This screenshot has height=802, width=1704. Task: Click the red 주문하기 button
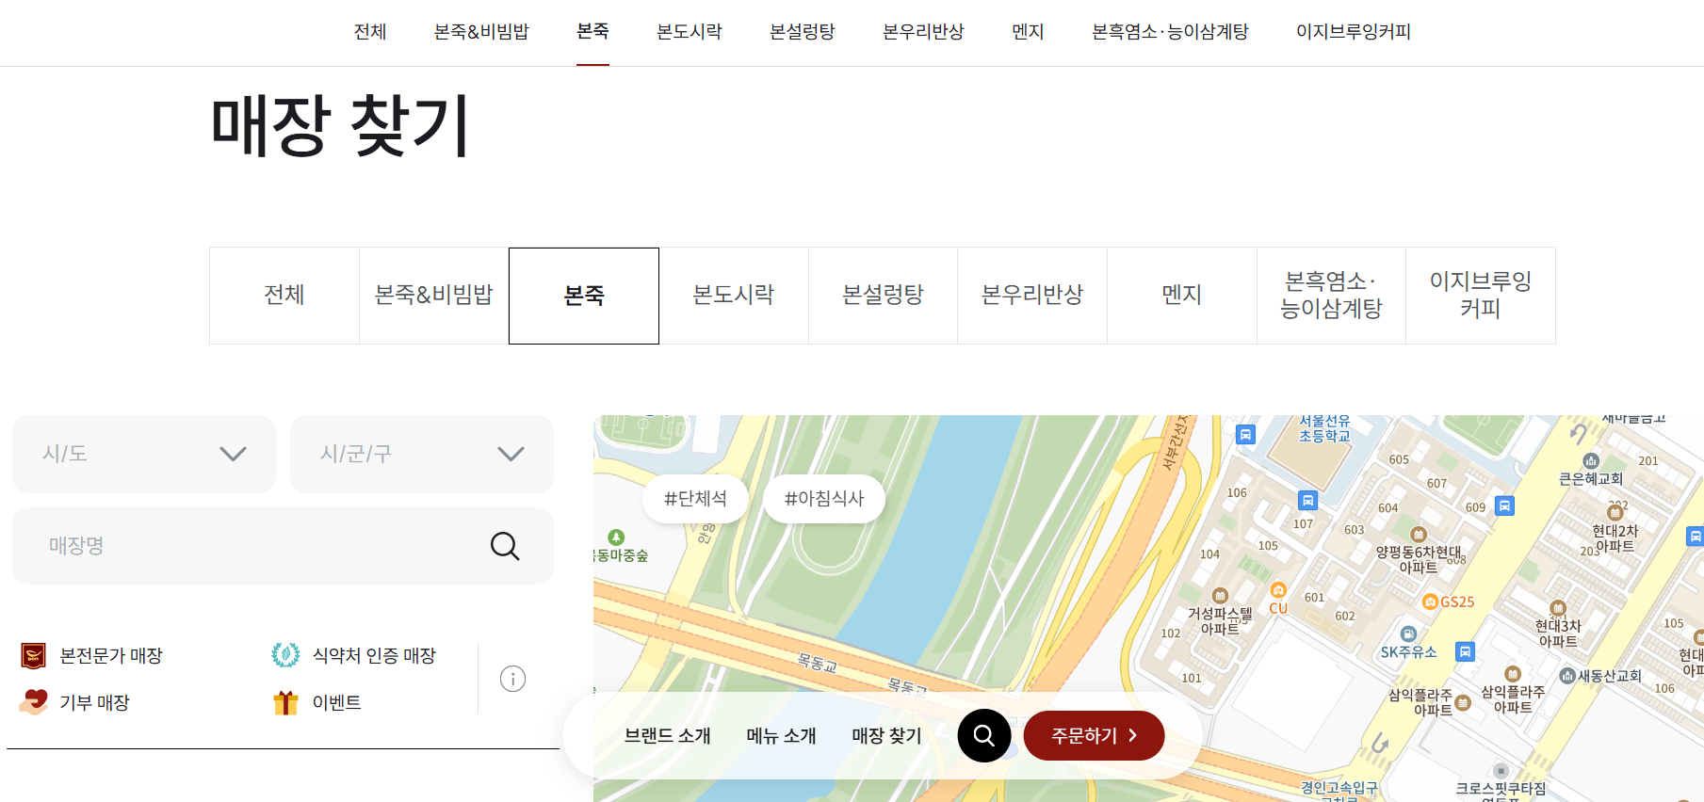1094,735
